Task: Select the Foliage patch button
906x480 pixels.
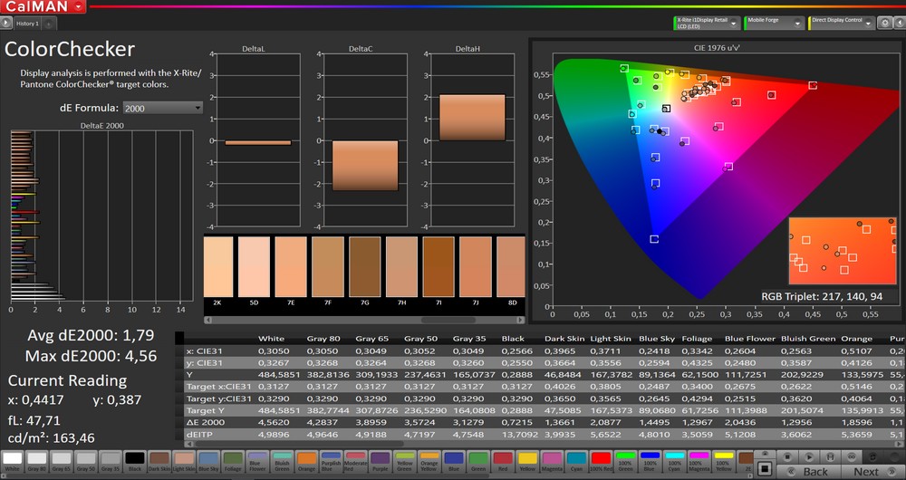Action: 233,462
